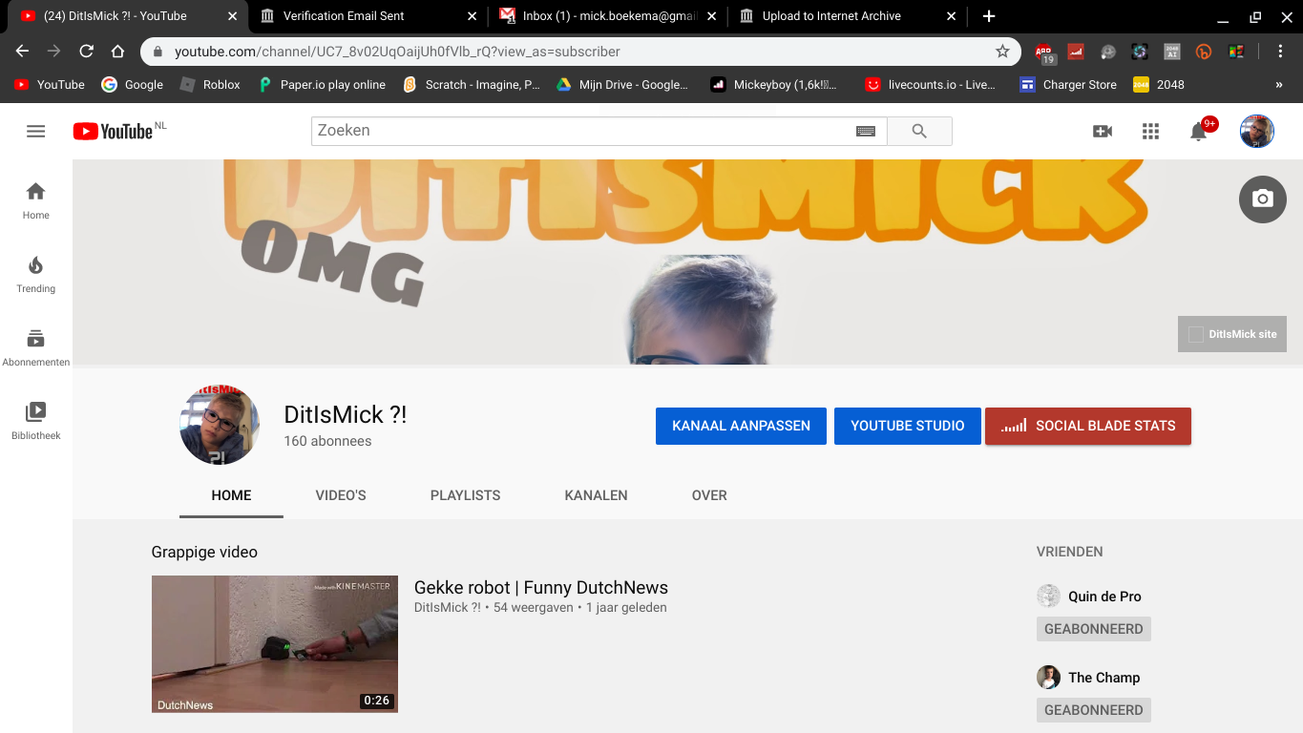Open the on-screen keyboard icon in search box
1303x733 pixels.
(x=866, y=132)
